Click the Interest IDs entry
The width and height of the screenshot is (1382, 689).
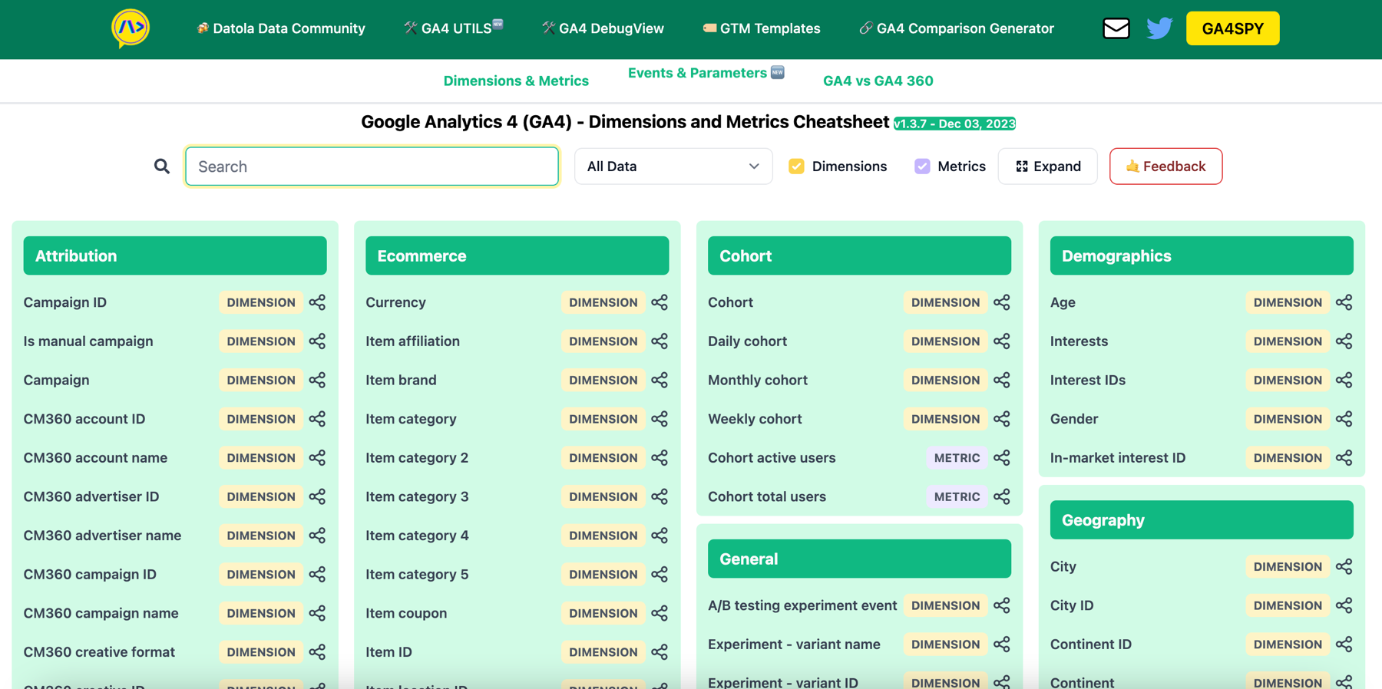click(x=1088, y=380)
